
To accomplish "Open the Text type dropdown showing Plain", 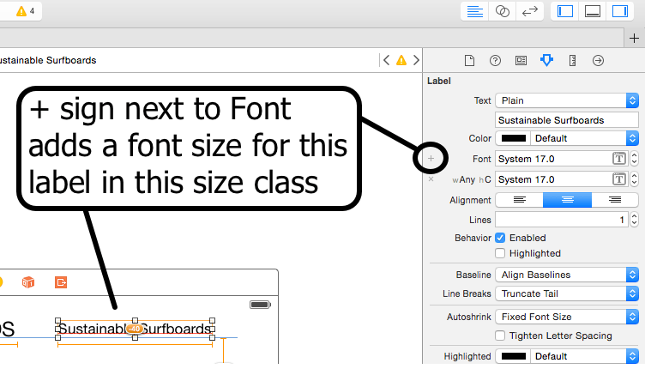I will [x=567, y=100].
